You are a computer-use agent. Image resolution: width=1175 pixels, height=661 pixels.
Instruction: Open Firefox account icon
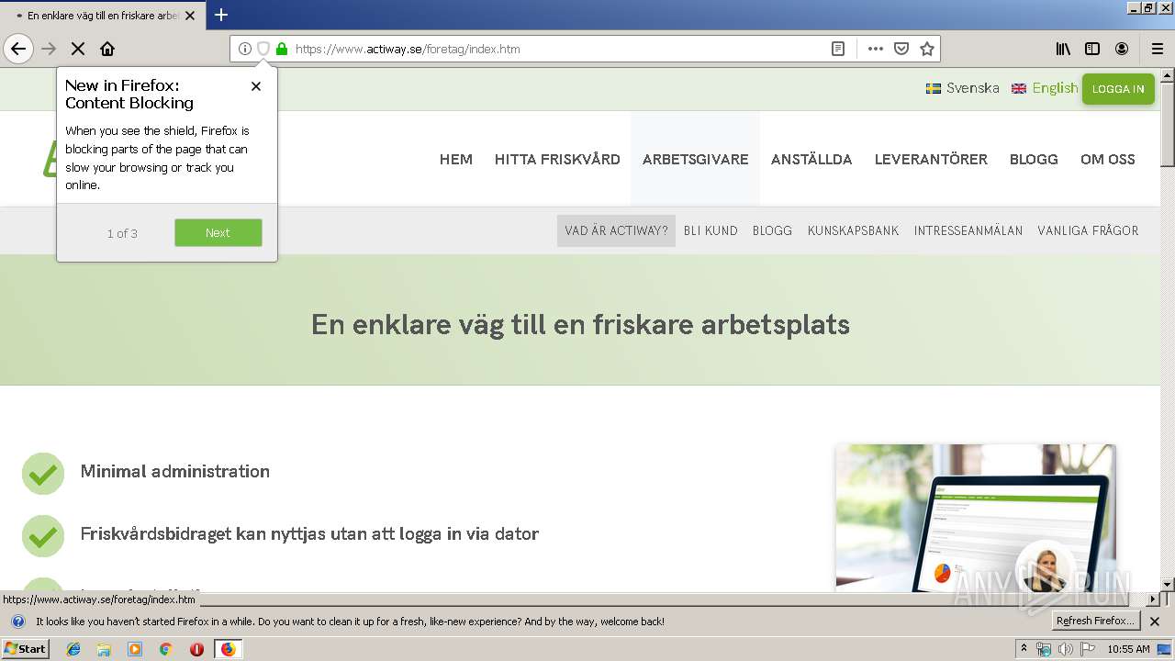(x=1122, y=49)
